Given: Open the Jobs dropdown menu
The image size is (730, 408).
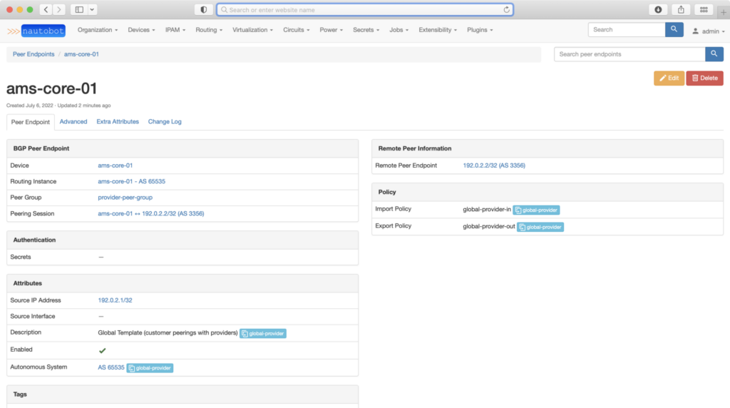Looking at the screenshot, I should click(399, 30).
